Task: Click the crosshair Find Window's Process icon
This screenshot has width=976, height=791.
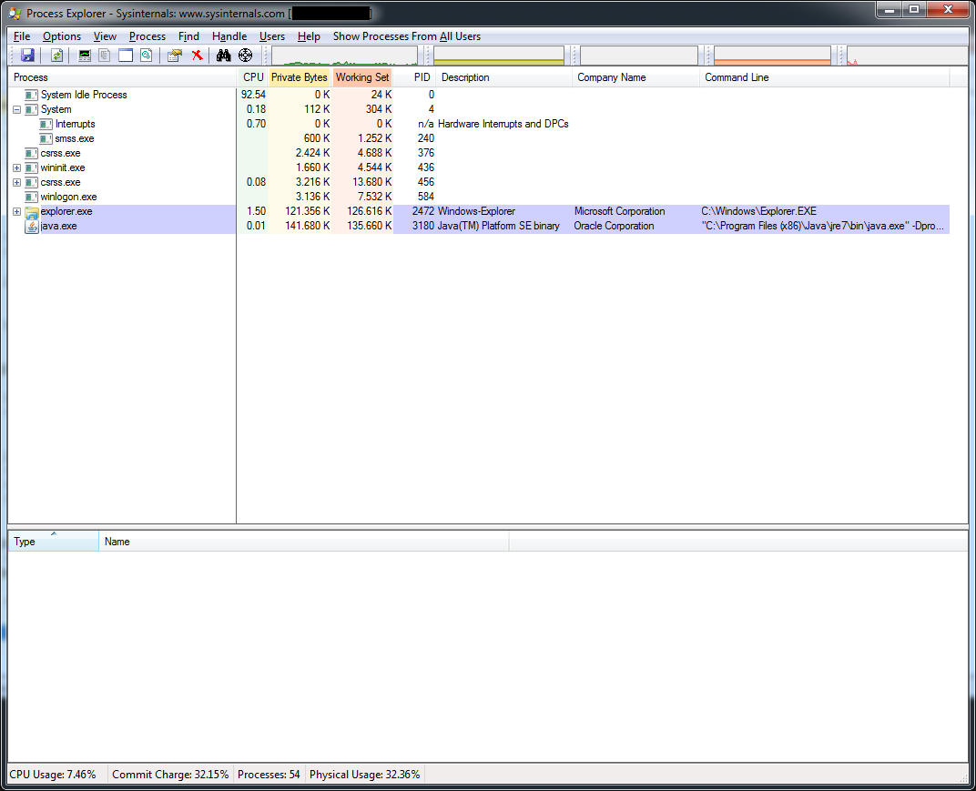Action: [x=245, y=56]
